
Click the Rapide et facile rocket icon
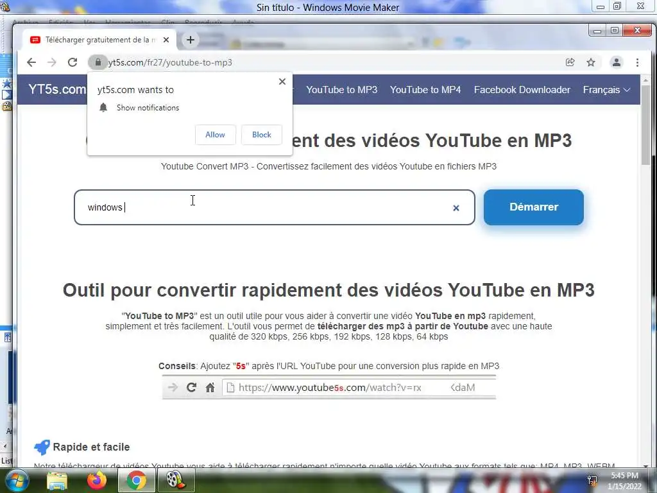coord(42,447)
